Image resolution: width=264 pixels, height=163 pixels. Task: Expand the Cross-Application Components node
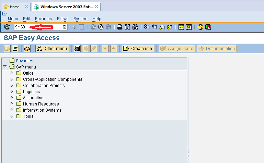pos(12,79)
